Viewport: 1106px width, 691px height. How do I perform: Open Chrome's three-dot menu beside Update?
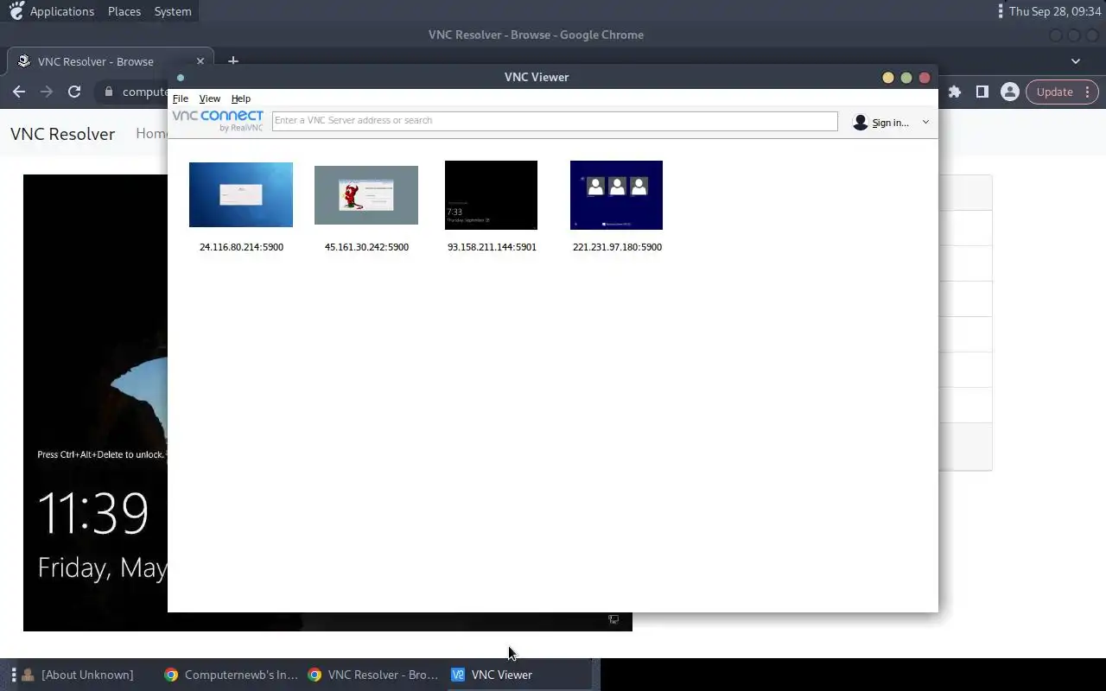[x=1088, y=92]
